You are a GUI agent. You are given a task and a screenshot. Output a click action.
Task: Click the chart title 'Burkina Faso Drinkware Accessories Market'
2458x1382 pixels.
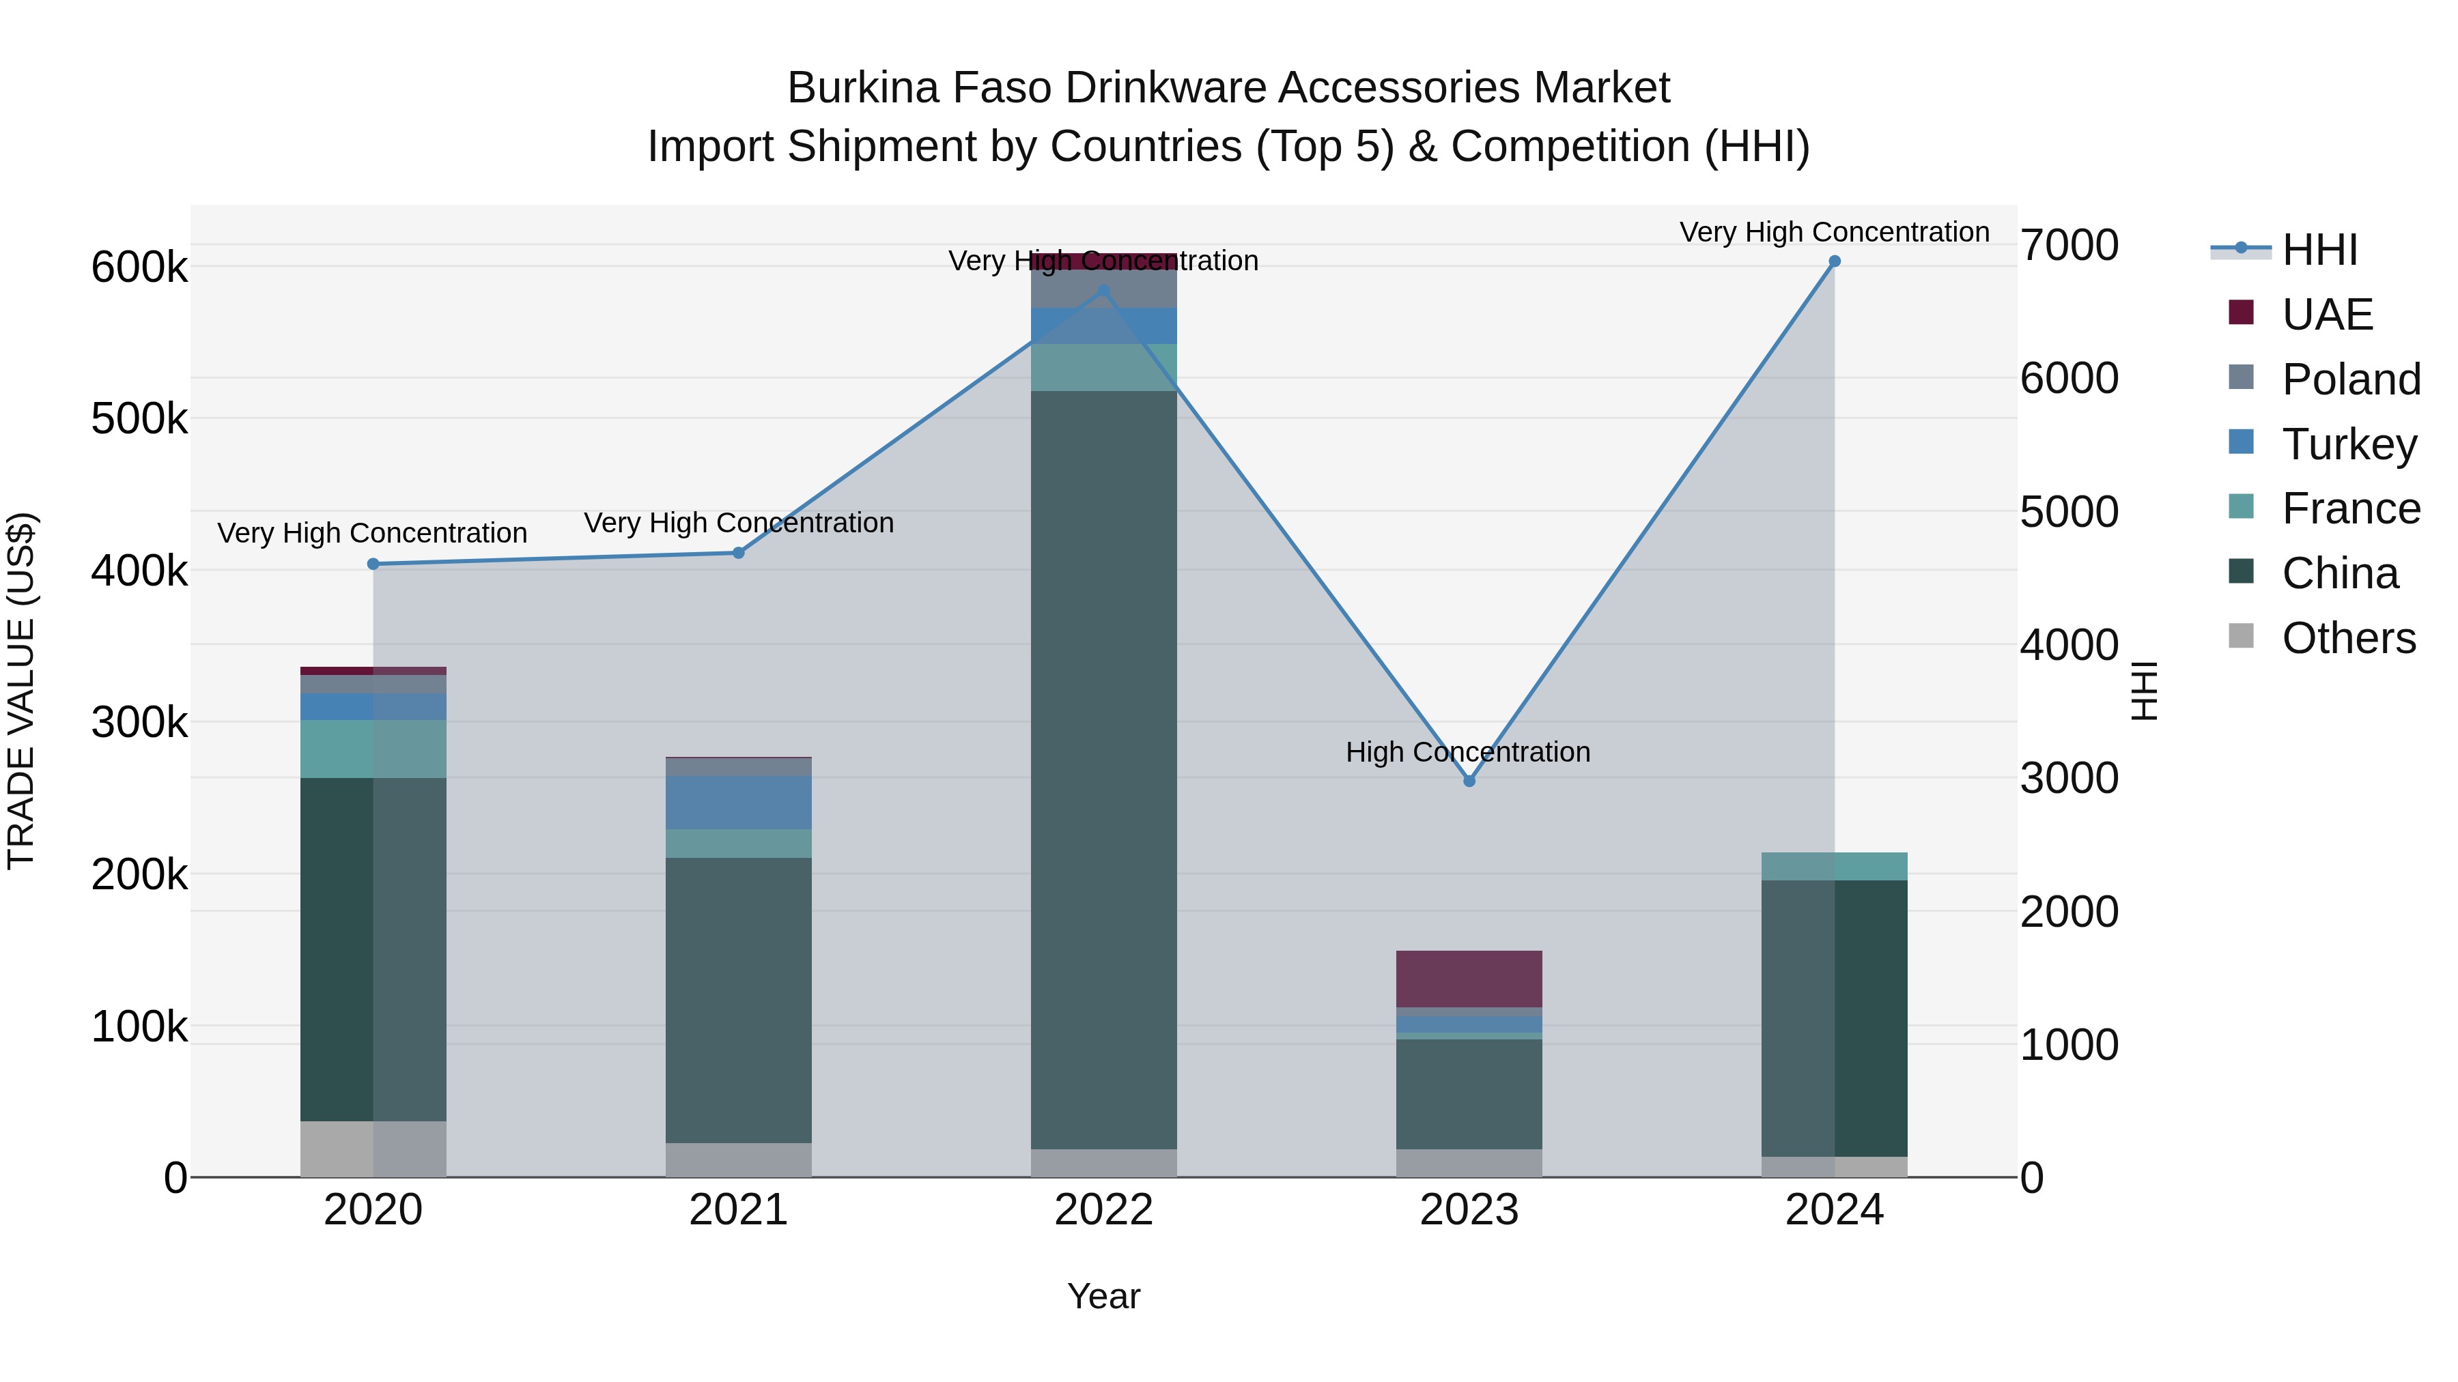[1228, 88]
